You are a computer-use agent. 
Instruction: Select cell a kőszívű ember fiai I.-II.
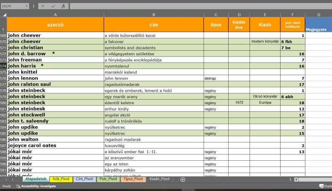click(x=154, y=152)
